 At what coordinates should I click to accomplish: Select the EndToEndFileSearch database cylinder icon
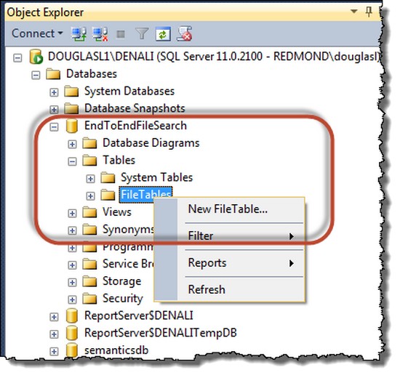tap(72, 126)
